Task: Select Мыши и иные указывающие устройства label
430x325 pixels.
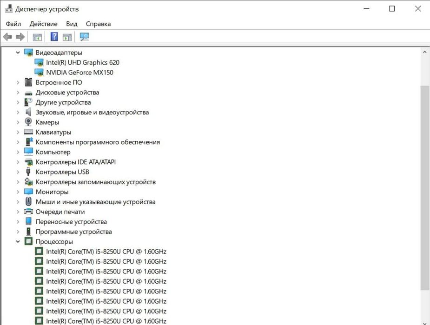Action: pyautogui.click(x=95, y=202)
